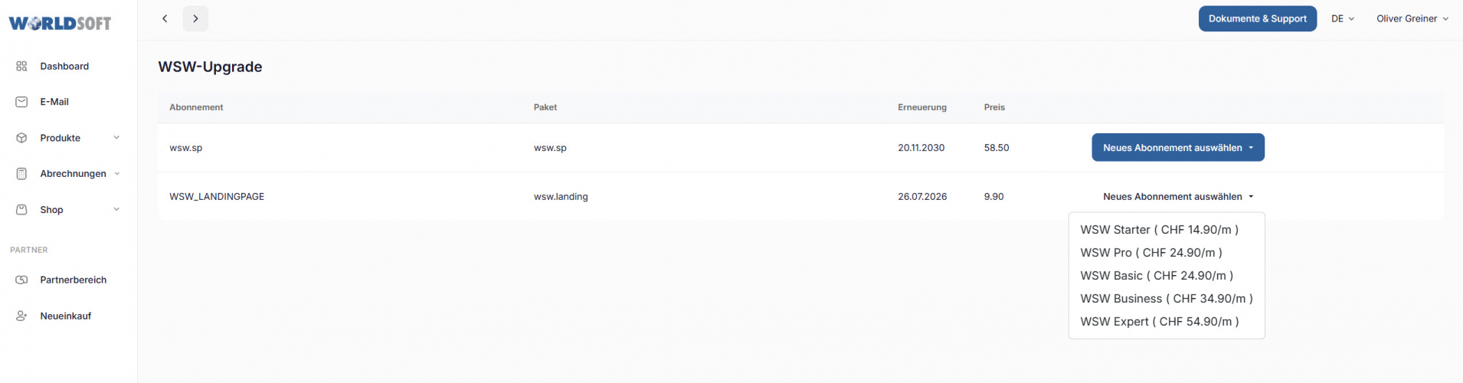Image resolution: width=1463 pixels, height=383 pixels.
Task: Open Dokumente & Support
Action: (1257, 18)
